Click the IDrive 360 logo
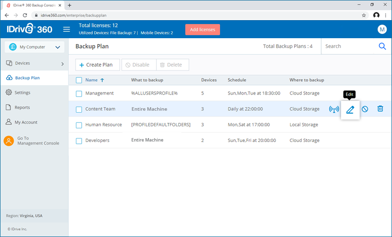 click(x=29, y=29)
